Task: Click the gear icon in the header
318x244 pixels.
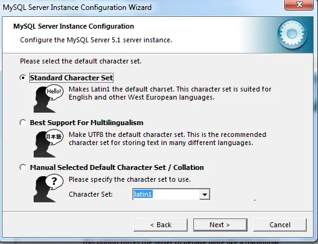Action: [292, 34]
